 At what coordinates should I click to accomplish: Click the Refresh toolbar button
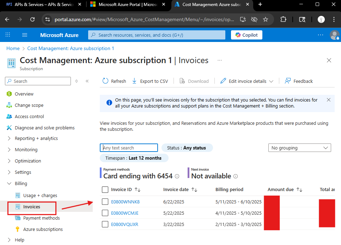(x=114, y=81)
